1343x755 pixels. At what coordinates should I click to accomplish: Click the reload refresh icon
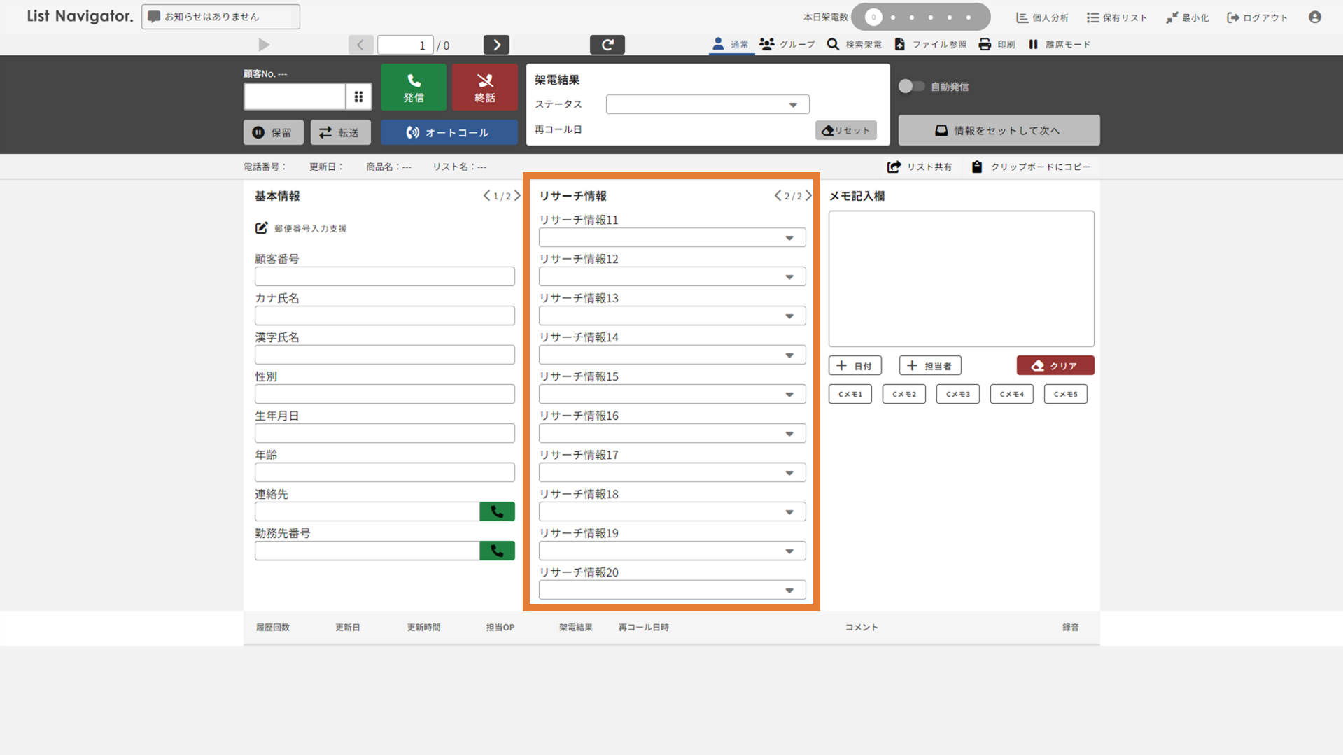point(607,45)
